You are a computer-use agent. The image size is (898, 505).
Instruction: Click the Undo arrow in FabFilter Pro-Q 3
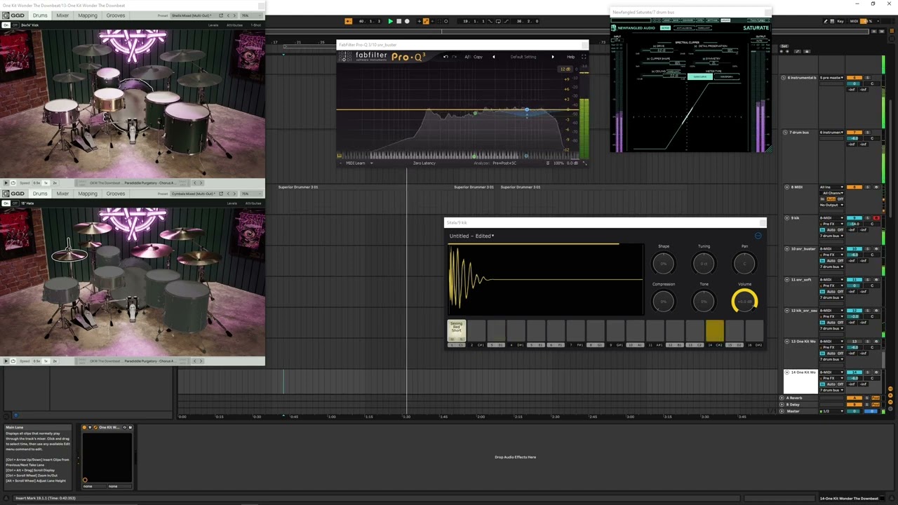point(445,57)
